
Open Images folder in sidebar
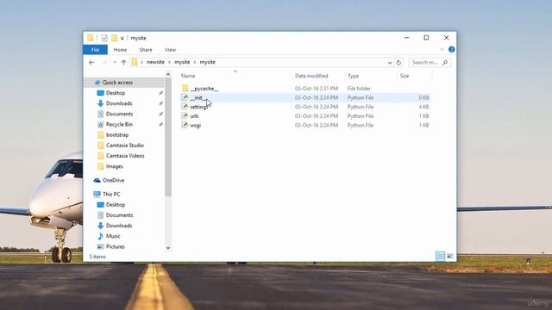tap(114, 166)
